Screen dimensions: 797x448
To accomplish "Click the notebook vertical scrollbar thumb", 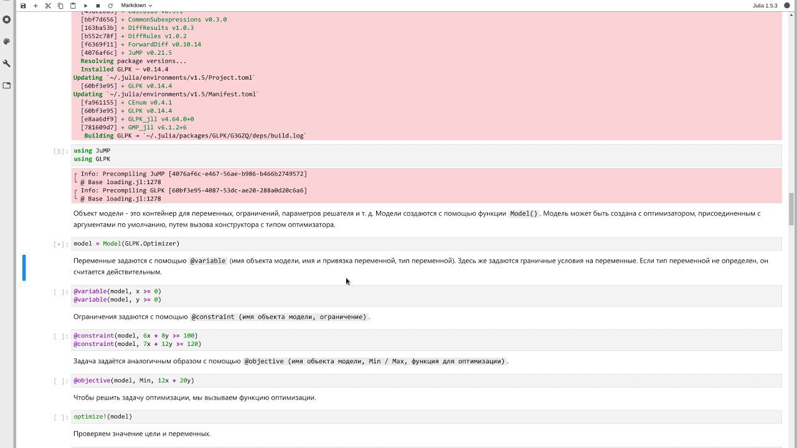I will 791,209.
